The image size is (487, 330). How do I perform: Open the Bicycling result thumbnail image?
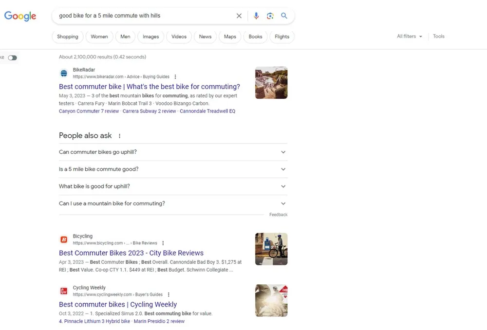271,249
